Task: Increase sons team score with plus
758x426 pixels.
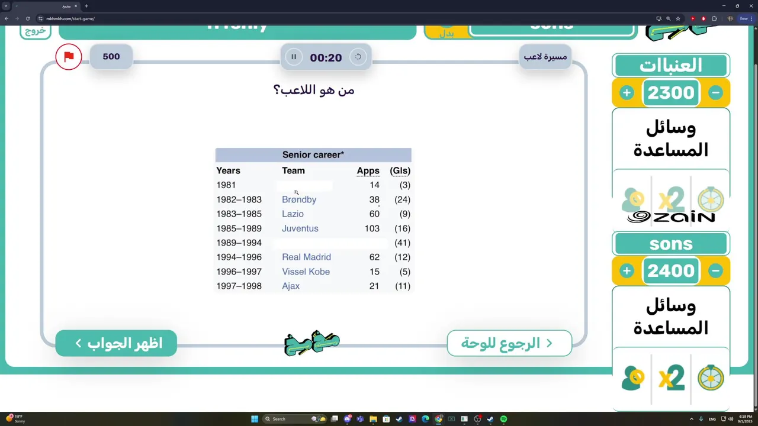Action: click(627, 271)
